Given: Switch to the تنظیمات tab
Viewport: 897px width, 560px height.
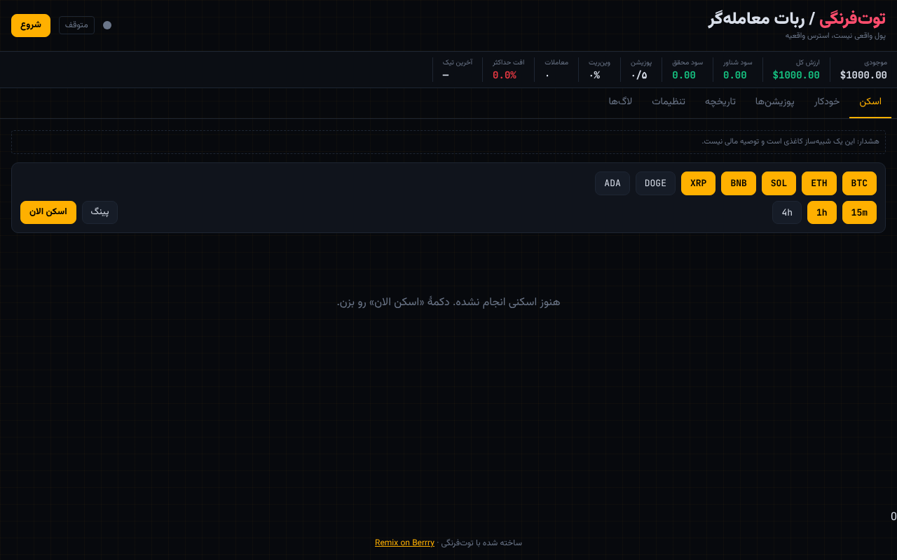Looking at the screenshot, I should click(x=669, y=102).
